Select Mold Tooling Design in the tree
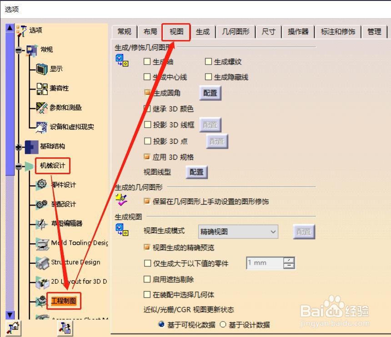This screenshot has width=391, height=337. click(73, 243)
